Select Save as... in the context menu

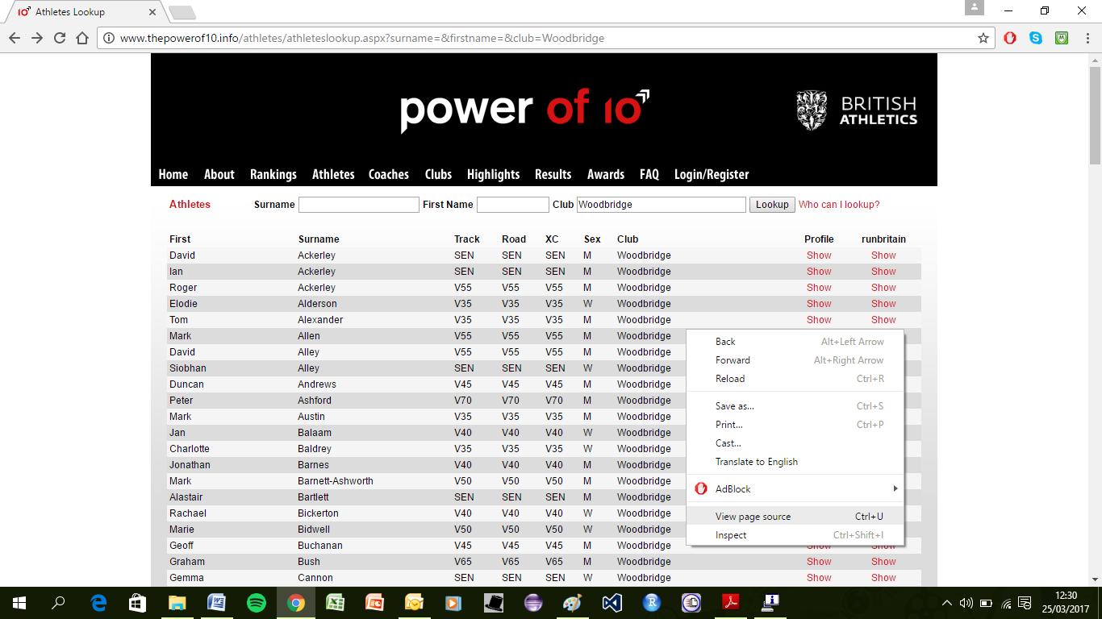[x=734, y=406]
